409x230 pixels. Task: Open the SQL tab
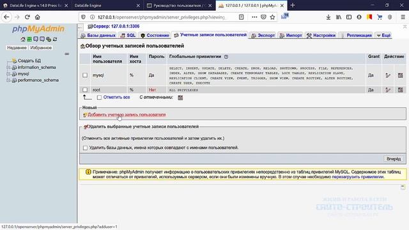(x=128, y=35)
